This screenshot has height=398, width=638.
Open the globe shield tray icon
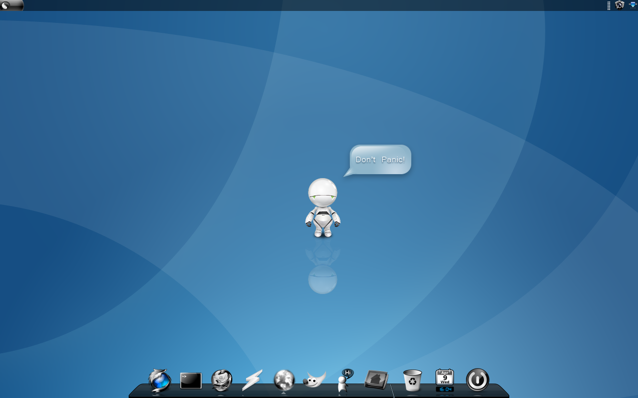coord(620,5)
